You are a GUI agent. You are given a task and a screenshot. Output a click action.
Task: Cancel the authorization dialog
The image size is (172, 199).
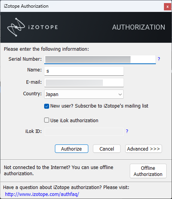107,149
